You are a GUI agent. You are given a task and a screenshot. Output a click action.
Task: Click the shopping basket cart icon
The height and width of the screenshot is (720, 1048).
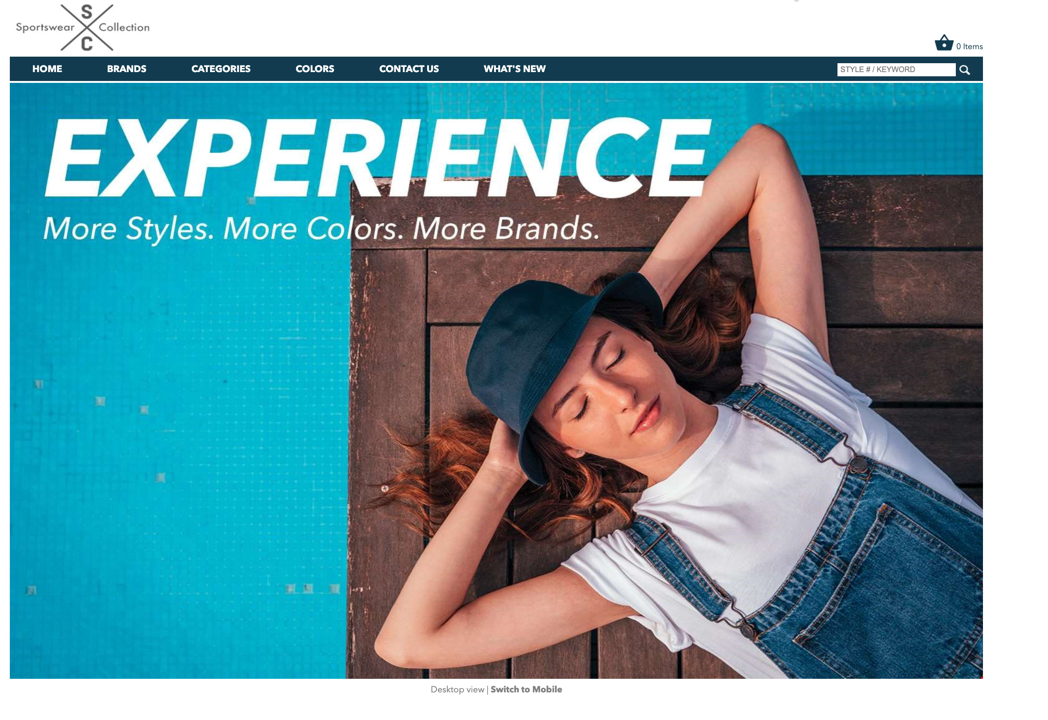click(944, 43)
